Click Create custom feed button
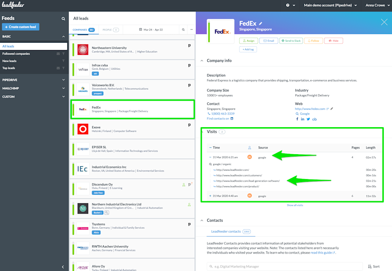This screenshot has height=271, width=392. [x=20, y=27]
